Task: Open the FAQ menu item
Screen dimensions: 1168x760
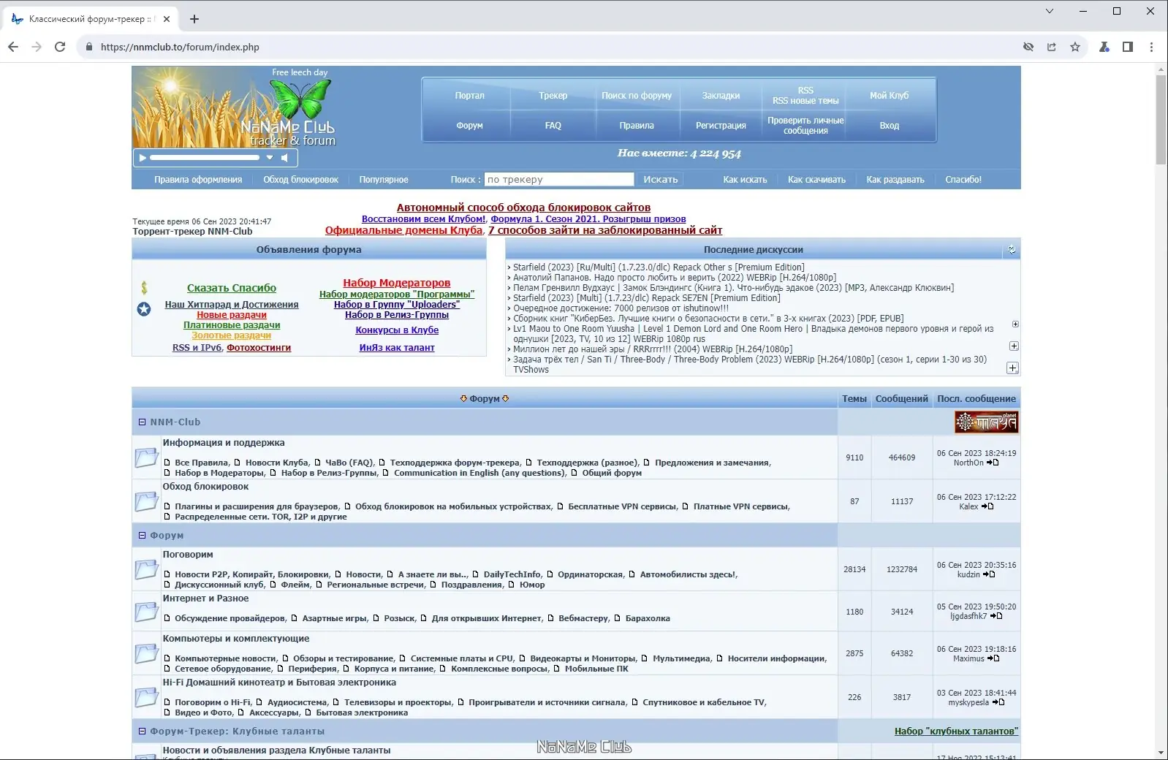Action: [553, 126]
